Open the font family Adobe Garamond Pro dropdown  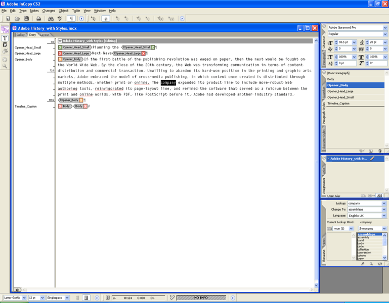[x=385, y=27]
